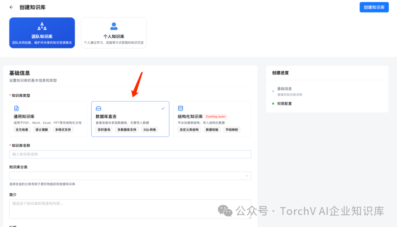
Task: Select the 团队知识库 card
Action: [42, 33]
